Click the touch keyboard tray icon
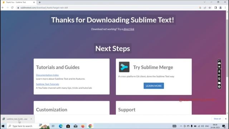This screenshot has width=229, height=129. 174,126
